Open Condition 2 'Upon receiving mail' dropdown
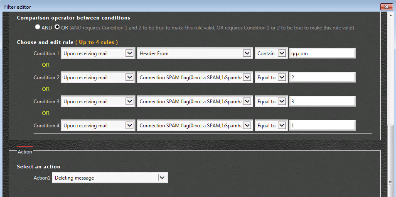The image size is (396, 197). (97, 78)
